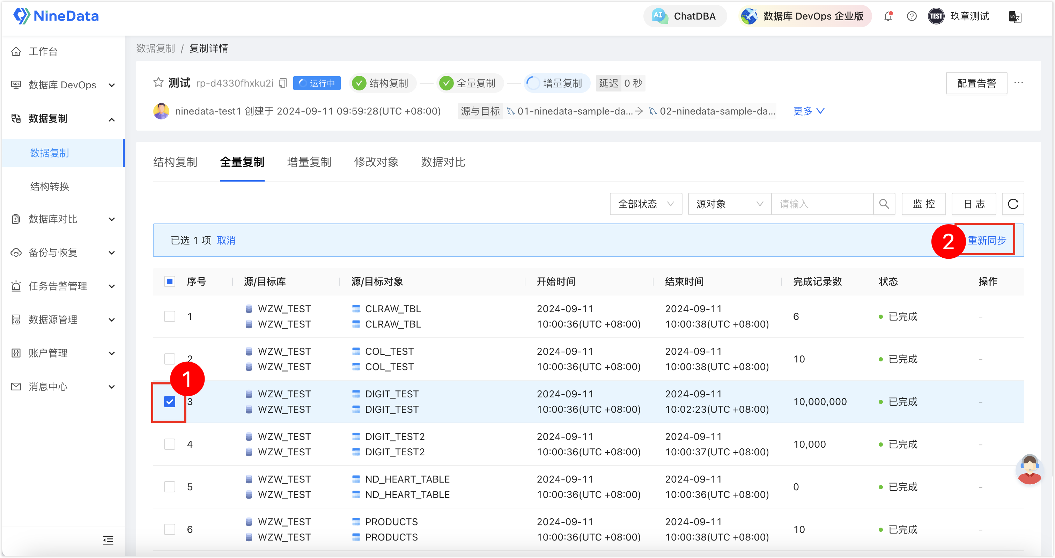Expand 更多 details link
This screenshot has width=1055, height=558.
[x=808, y=111]
